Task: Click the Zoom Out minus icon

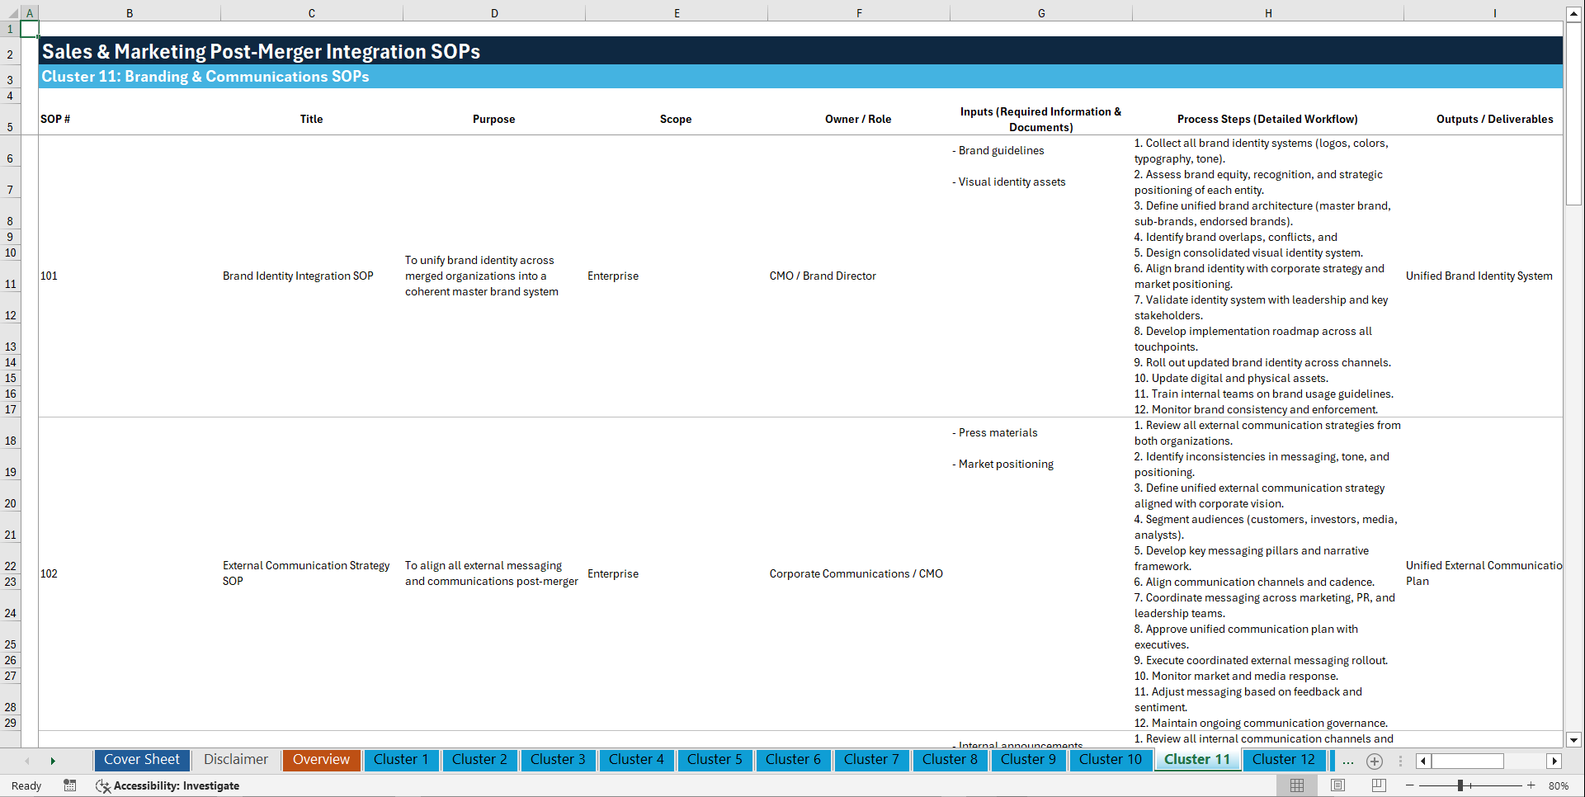Action: point(1410,785)
